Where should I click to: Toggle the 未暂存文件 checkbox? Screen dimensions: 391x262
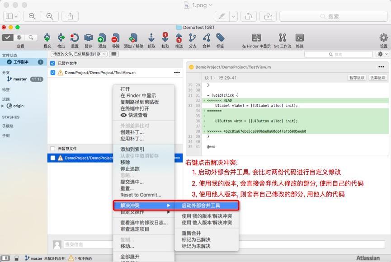click(x=52, y=149)
